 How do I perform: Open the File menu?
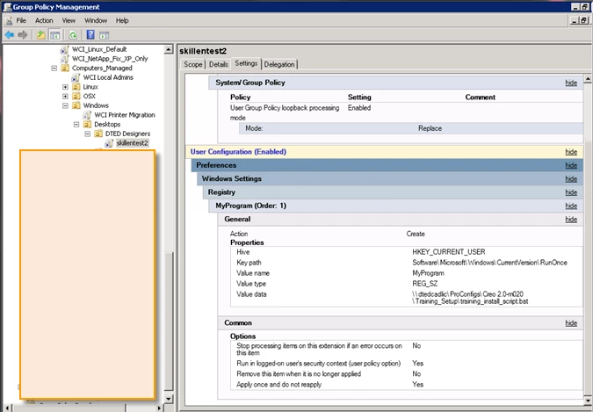click(21, 20)
